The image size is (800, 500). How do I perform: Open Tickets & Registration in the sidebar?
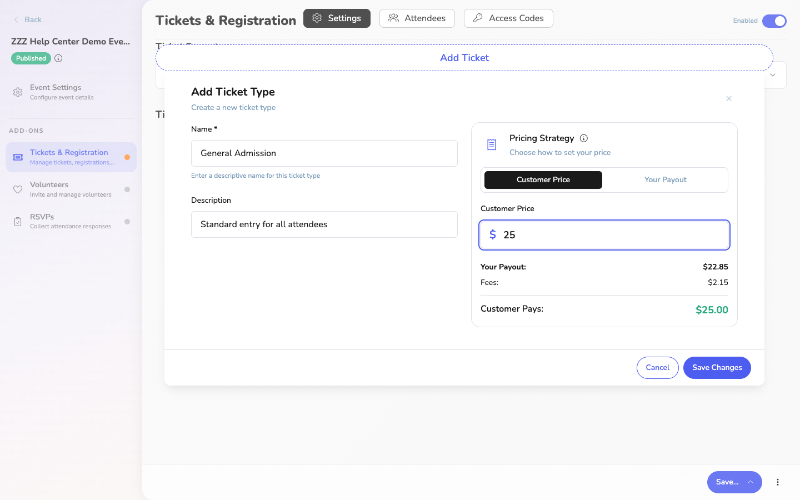71,157
